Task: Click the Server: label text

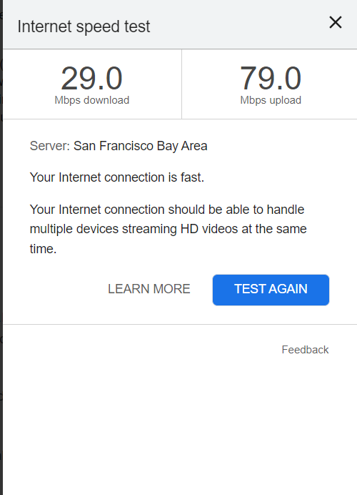Action: point(49,146)
